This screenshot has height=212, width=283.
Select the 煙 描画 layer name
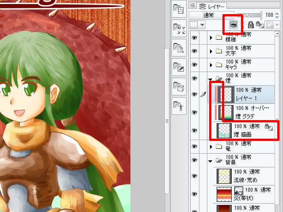coord(243,134)
